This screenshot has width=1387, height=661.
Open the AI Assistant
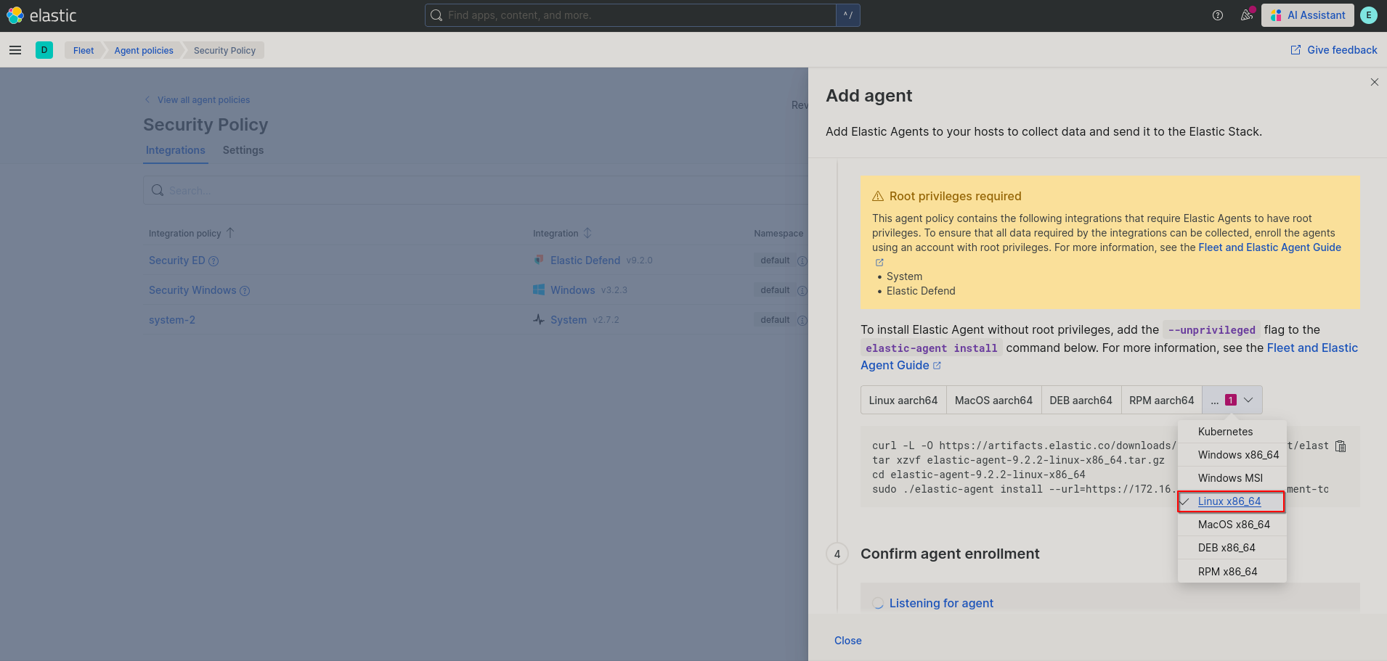click(1308, 15)
